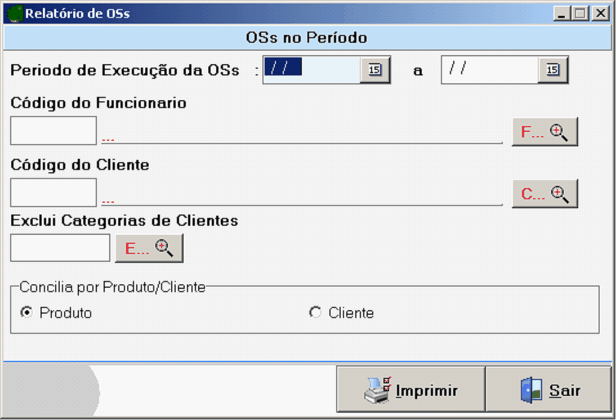The height and width of the screenshot is (420, 616).
Task: Click the Sair exit door button
Action: (548, 390)
